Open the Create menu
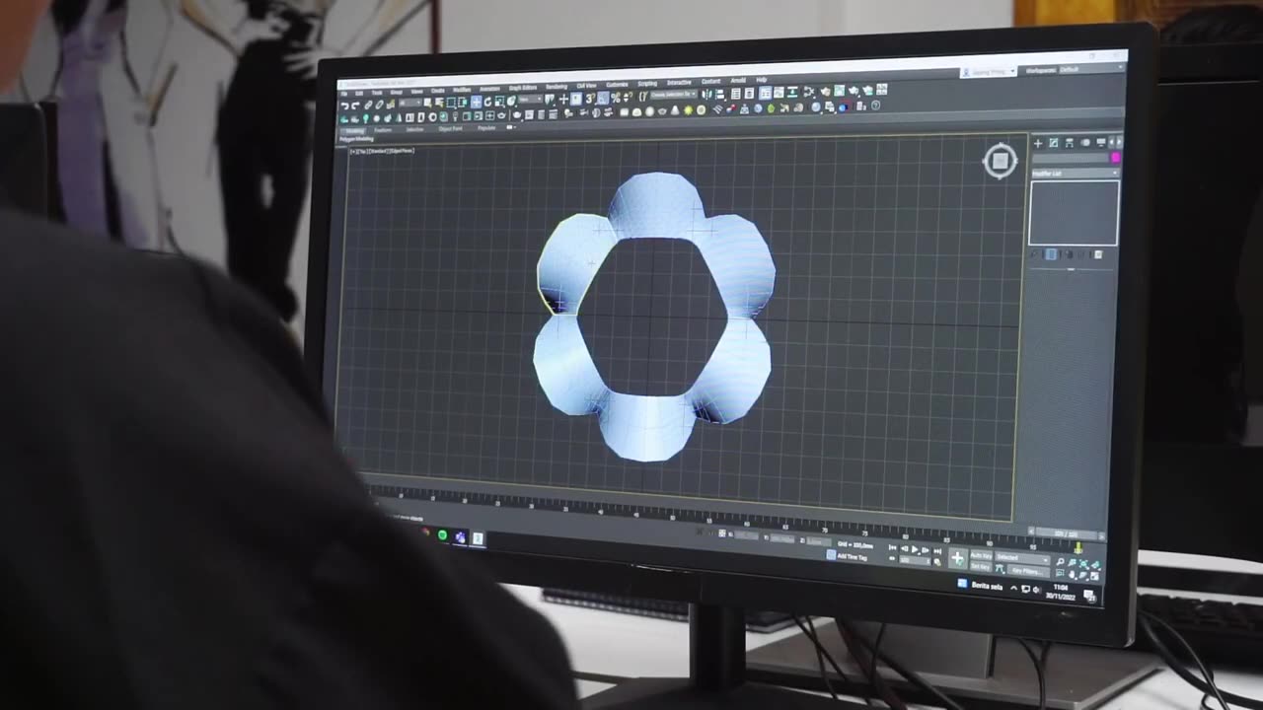 438,91
